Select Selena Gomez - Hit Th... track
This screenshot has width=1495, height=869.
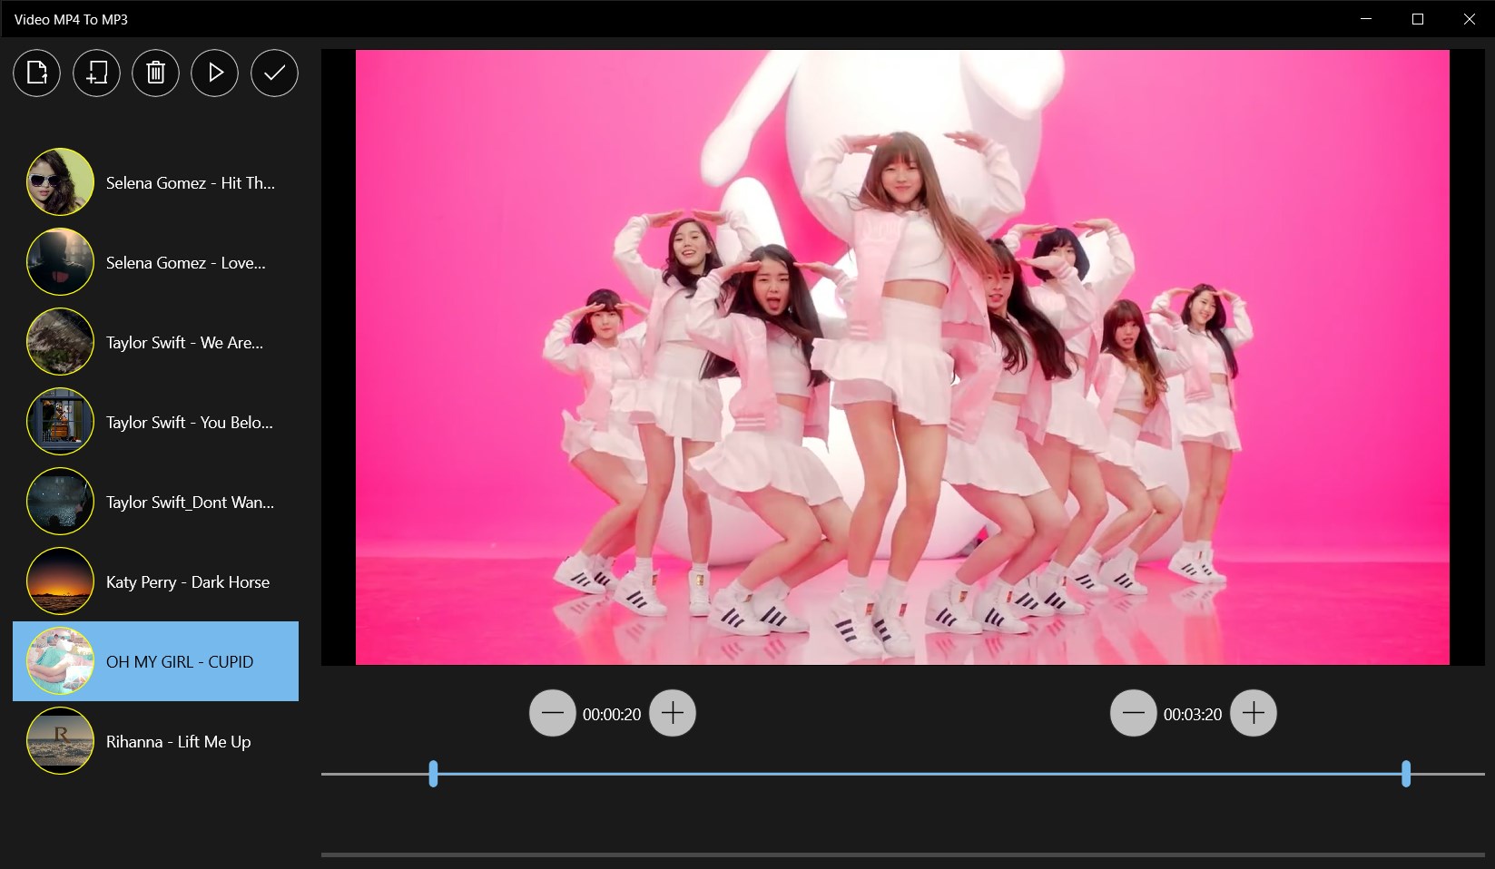(155, 182)
